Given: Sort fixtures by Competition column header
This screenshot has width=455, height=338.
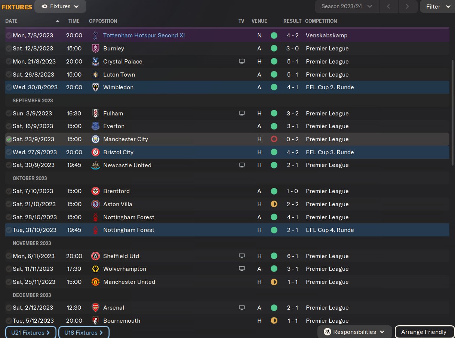Looking at the screenshot, I should [x=321, y=21].
